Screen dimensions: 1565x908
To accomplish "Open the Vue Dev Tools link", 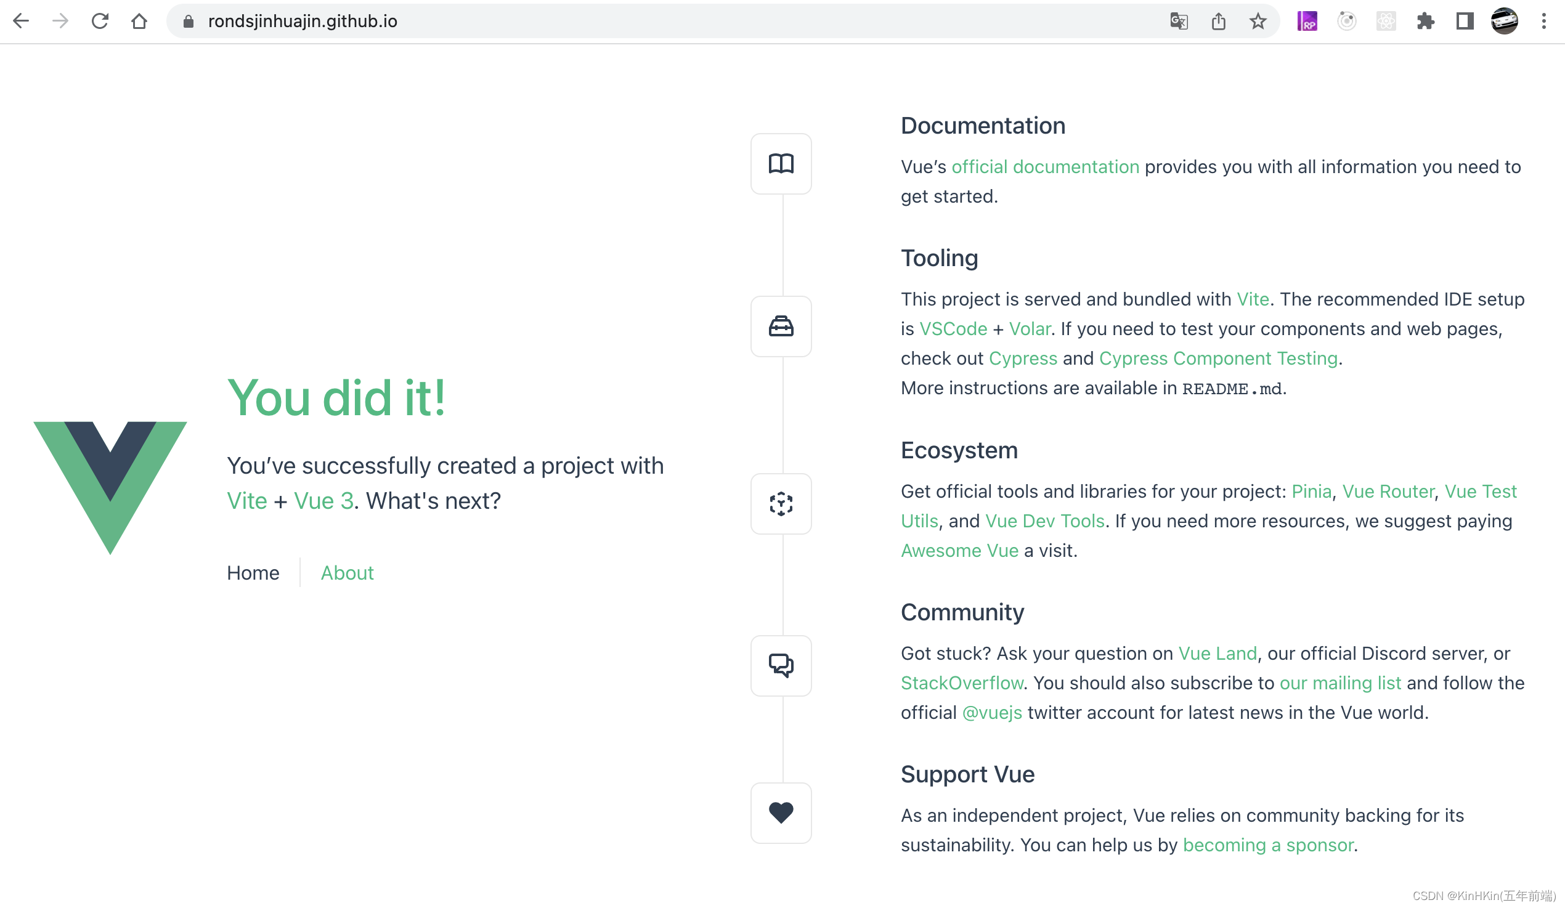I will point(1045,521).
